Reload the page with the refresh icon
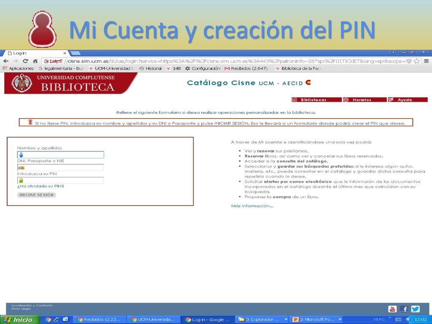 click(x=25, y=61)
